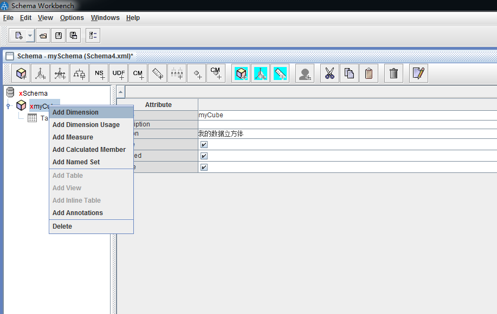Click the Add Named Set (NS) icon
497x314 pixels.
point(99,74)
